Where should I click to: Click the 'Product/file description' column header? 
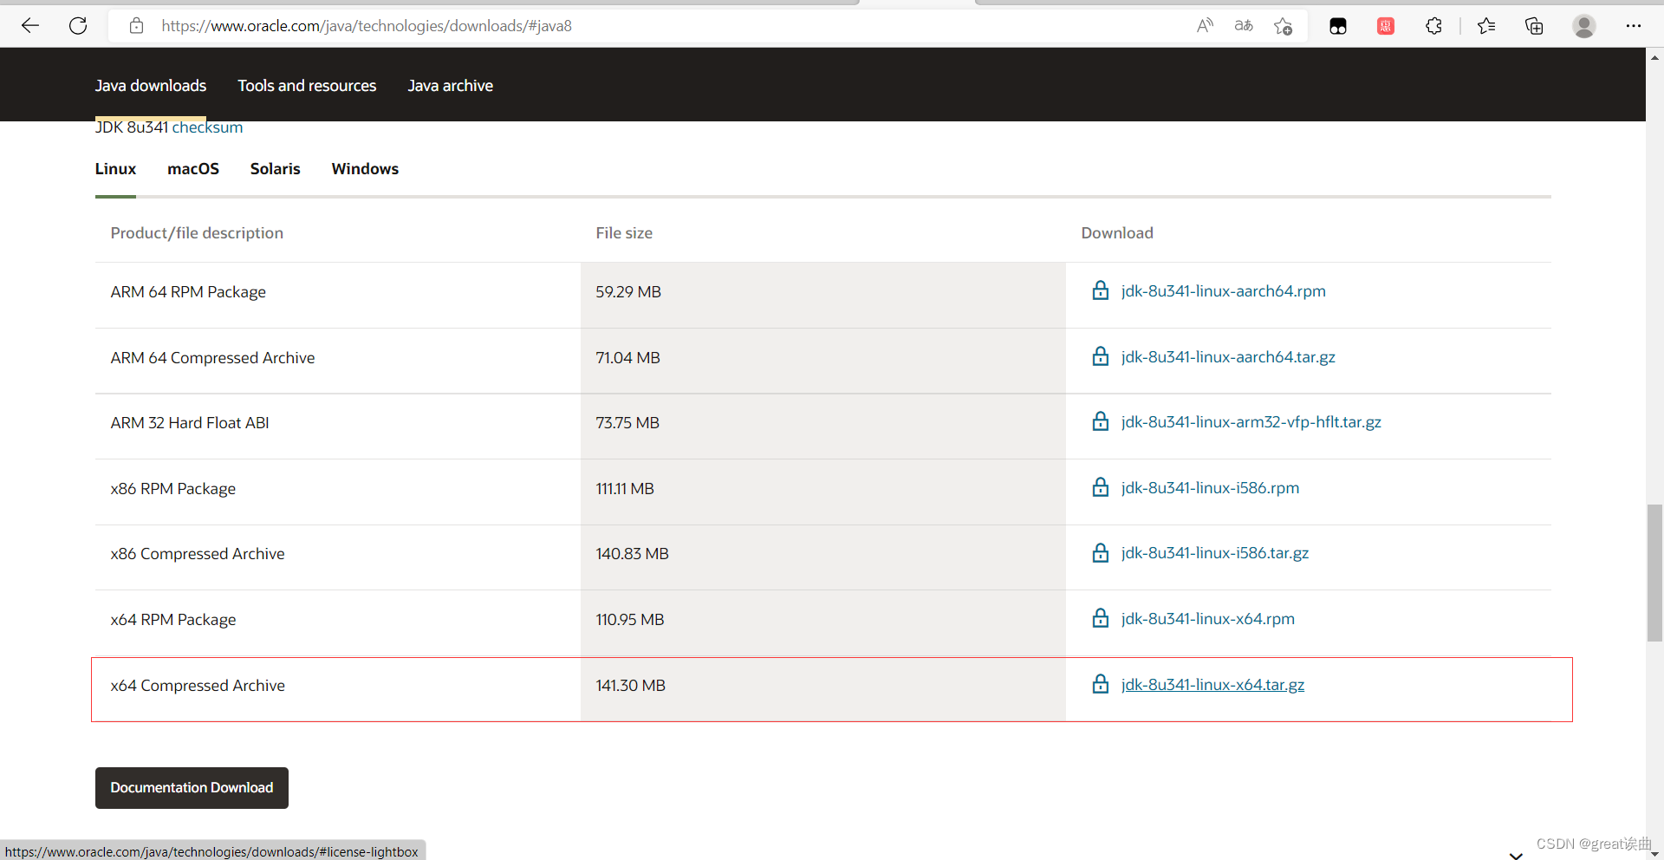tap(197, 233)
